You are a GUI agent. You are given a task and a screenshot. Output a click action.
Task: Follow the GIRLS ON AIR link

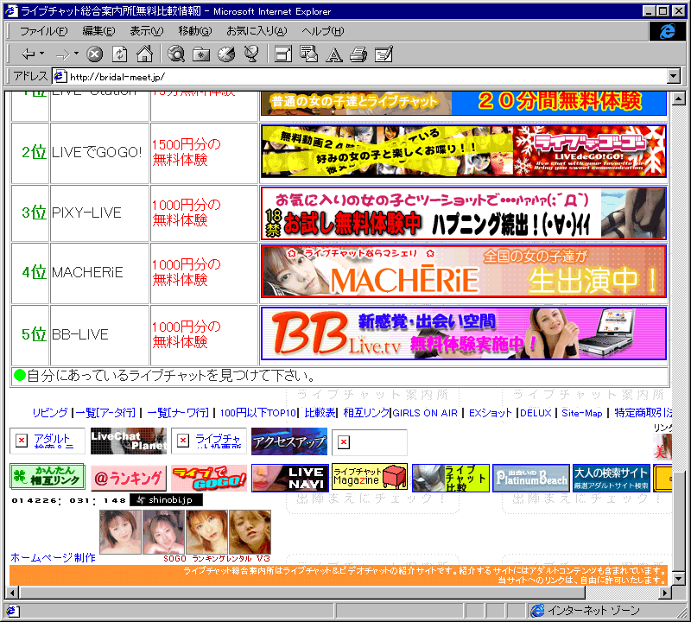[425, 413]
